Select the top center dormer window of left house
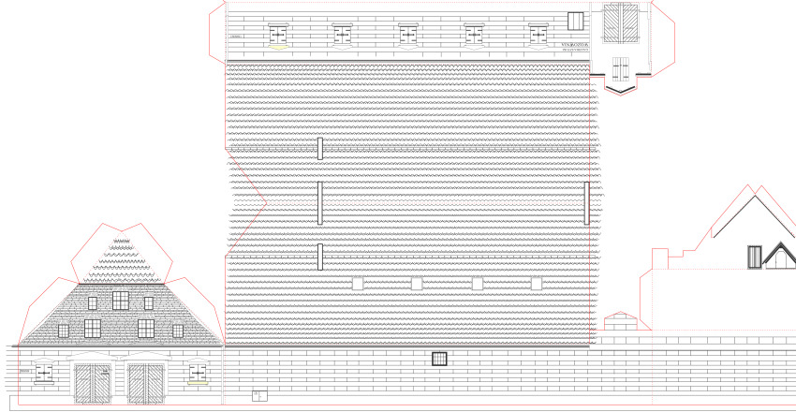 click(121, 301)
